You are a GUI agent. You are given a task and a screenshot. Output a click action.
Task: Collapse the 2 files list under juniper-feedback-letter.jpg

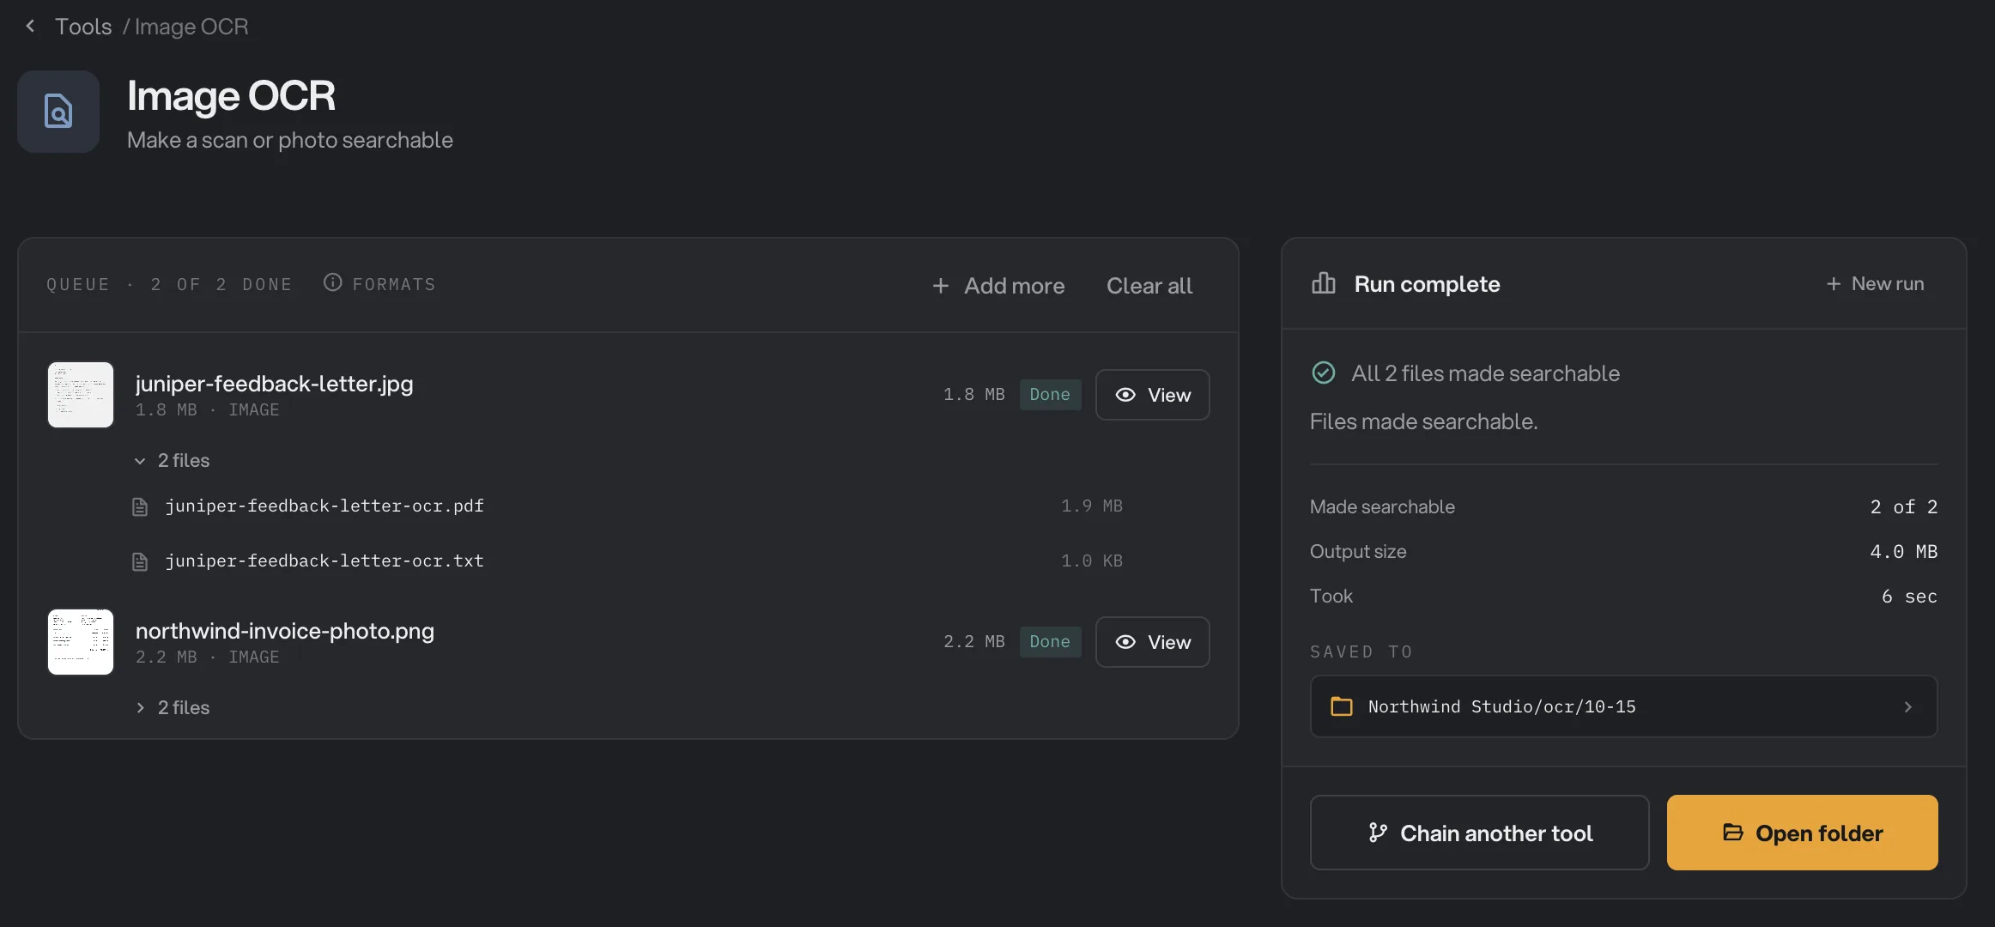[172, 461]
